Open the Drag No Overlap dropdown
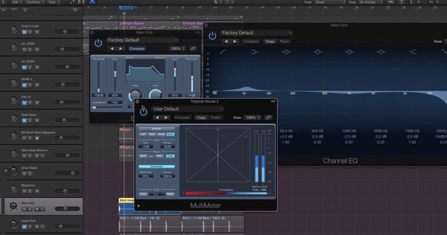Viewport: 447px width, 235px height. [371, 2]
